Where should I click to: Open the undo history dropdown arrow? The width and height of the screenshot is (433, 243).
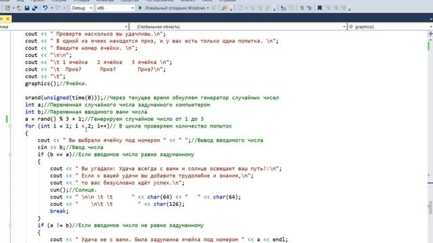[x=51, y=8]
